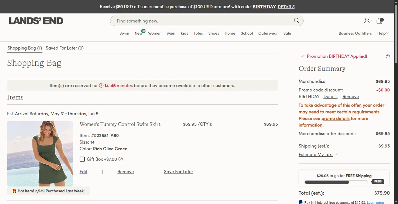Screen dimensions: 398x204
Task: Remove the BIRTHDAY promo code
Action: [x=351, y=97]
